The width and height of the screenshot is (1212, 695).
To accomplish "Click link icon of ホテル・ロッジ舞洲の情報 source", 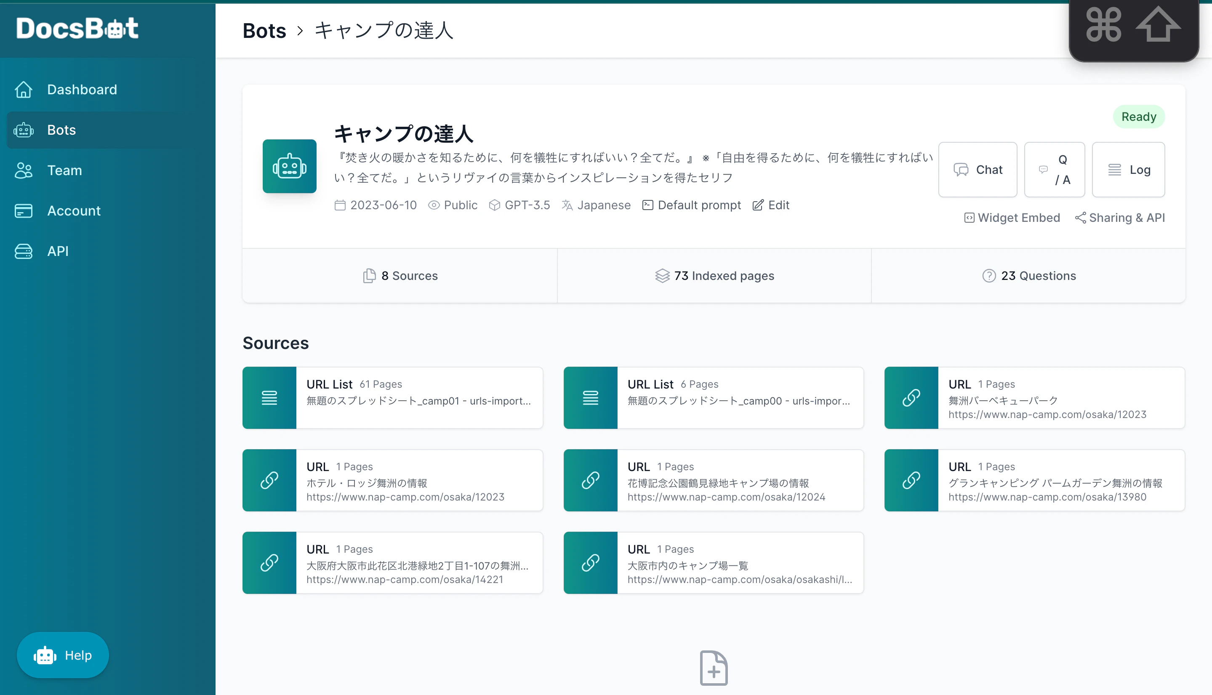I will [x=269, y=480].
